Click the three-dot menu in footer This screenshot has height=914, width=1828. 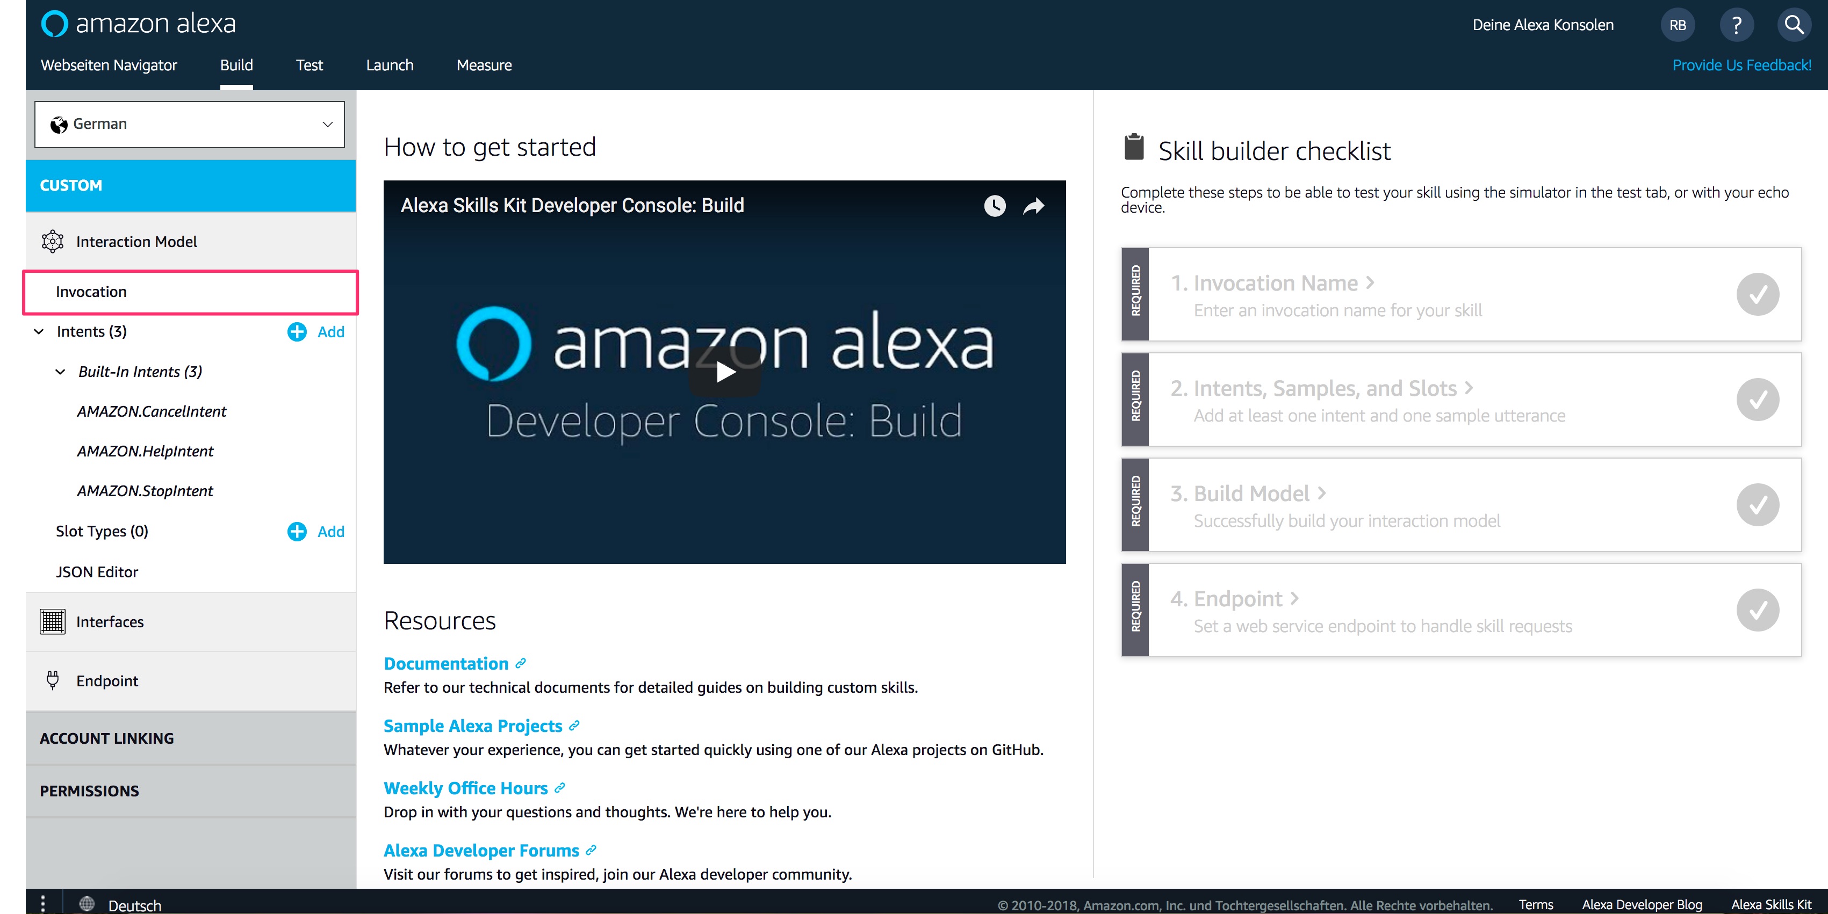point(44,903)
